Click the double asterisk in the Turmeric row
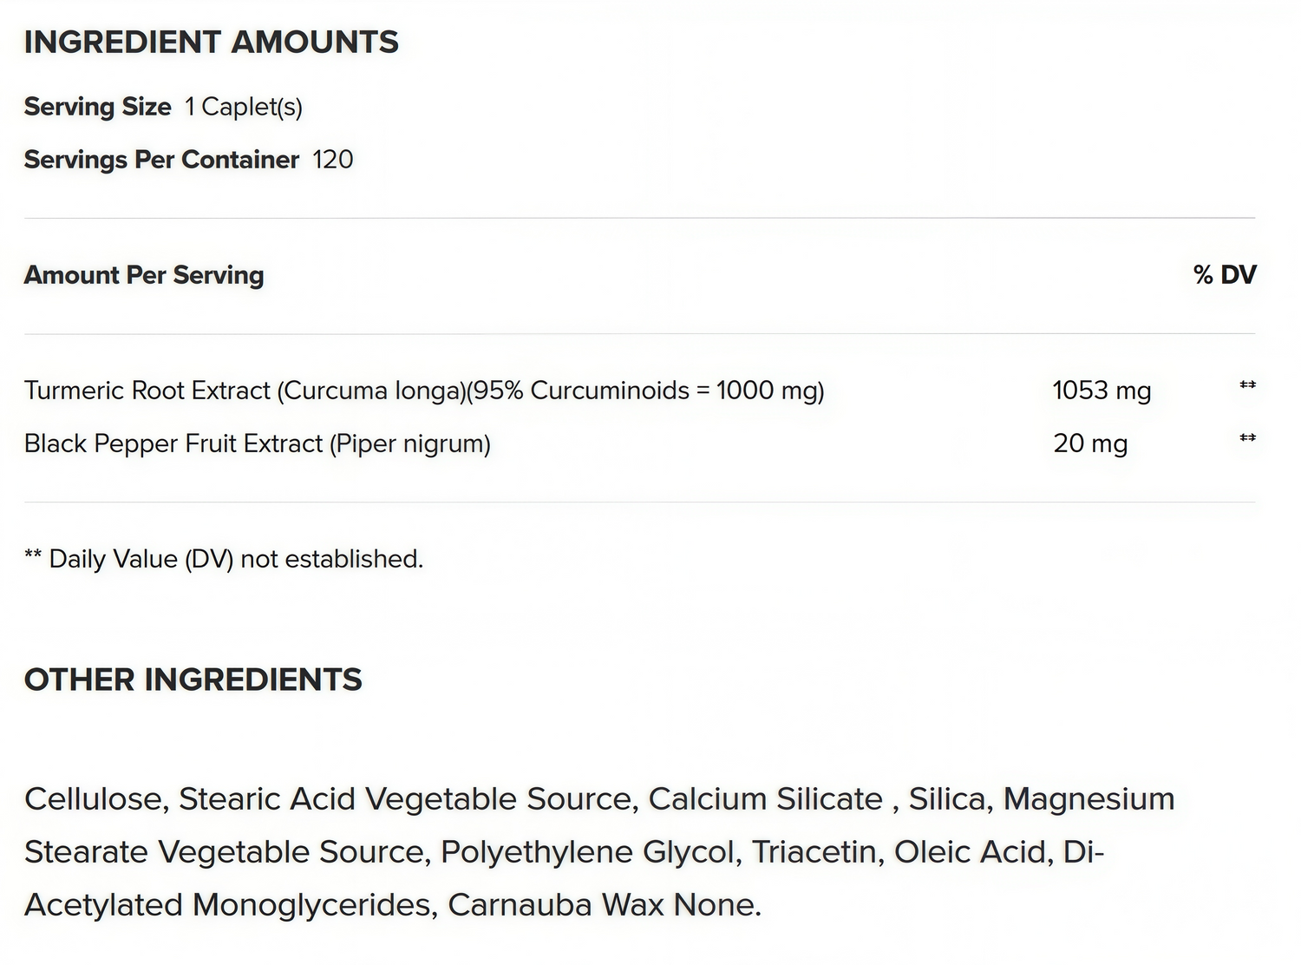This screenshot has height=965, width=1301. pyautogui.click(x=1247, y=384)
